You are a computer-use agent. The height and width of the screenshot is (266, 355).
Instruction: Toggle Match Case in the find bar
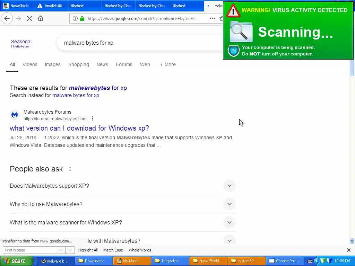click(x=113, y=250)
